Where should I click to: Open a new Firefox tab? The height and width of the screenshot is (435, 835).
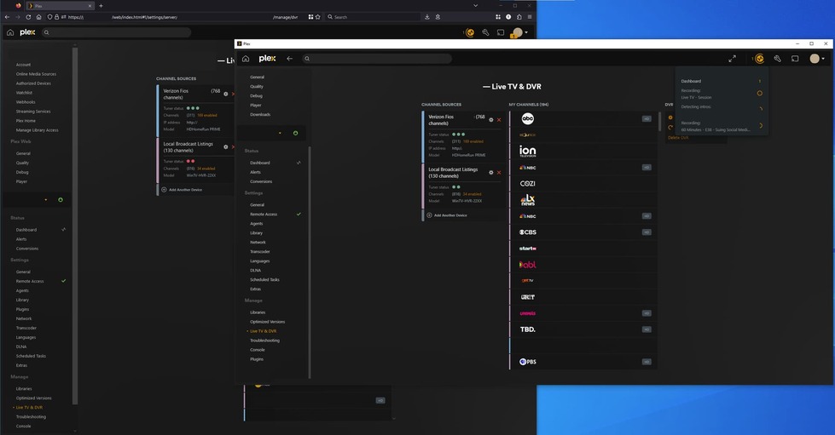click(x=101, y=6)
